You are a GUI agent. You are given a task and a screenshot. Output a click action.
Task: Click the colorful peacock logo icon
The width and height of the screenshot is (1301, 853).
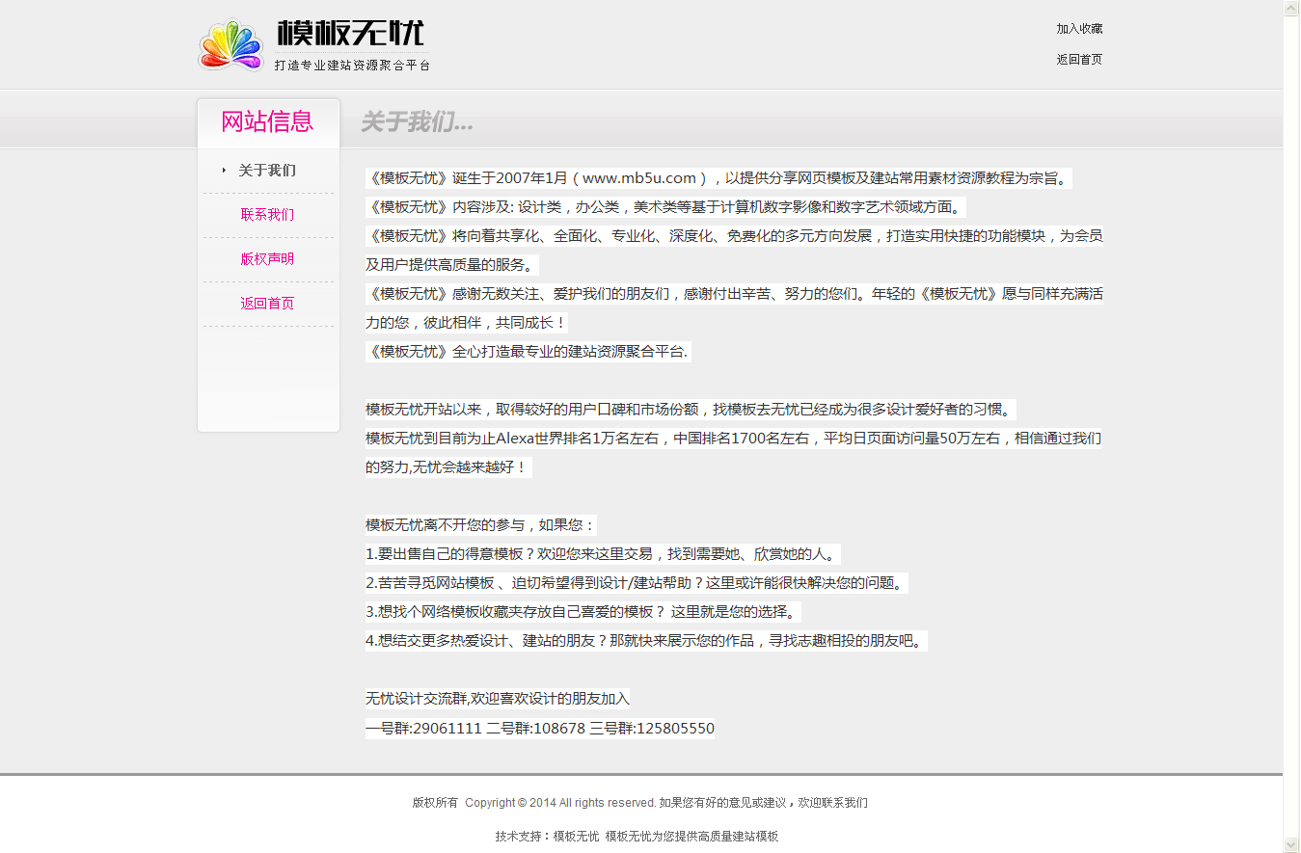pos(231,45)
